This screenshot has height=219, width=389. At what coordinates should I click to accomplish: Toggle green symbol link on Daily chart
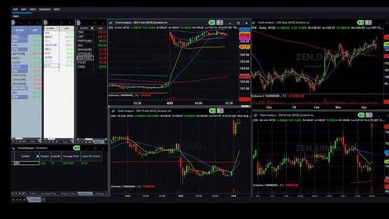point(360,23)
